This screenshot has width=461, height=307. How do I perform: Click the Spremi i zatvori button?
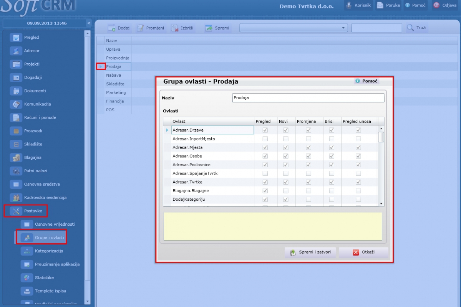click(x=310, y=253)
